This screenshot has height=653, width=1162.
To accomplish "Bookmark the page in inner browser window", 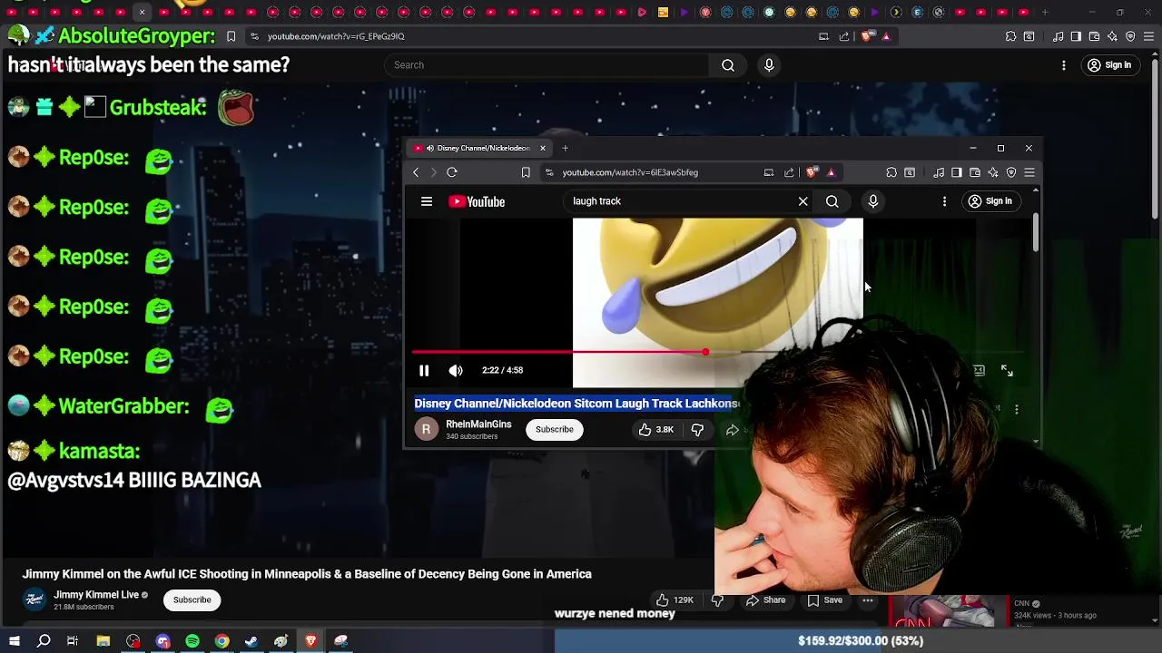I will 526,172.
